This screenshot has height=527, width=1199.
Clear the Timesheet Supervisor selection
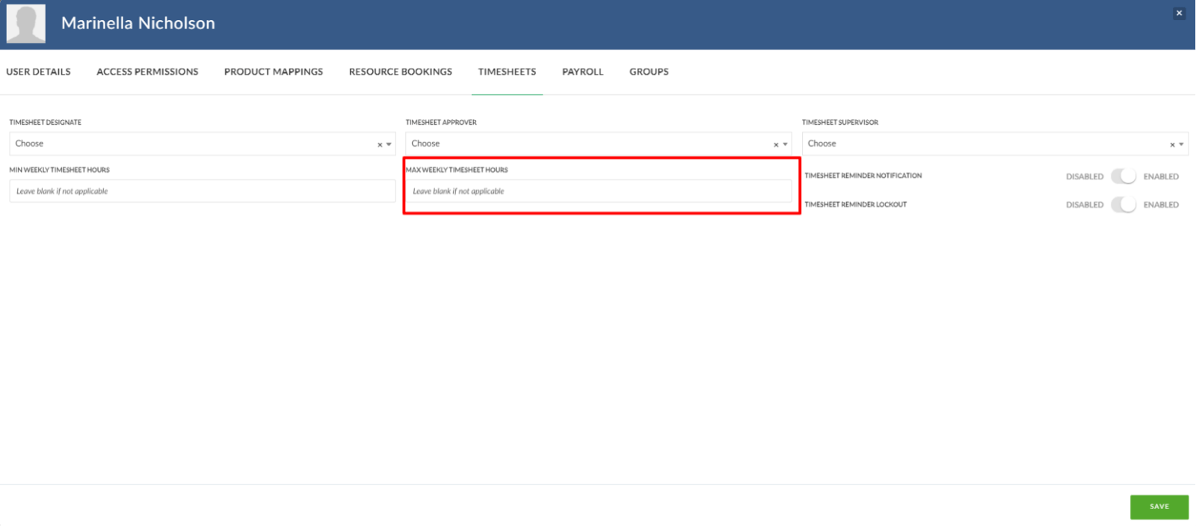click(1172, 144)
